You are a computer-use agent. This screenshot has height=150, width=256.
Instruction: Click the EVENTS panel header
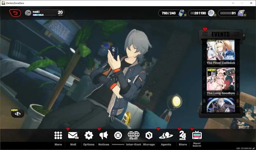(x=221, y=34)
